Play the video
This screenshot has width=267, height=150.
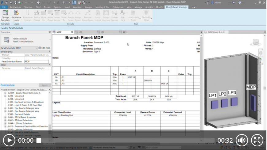[9, 140]
